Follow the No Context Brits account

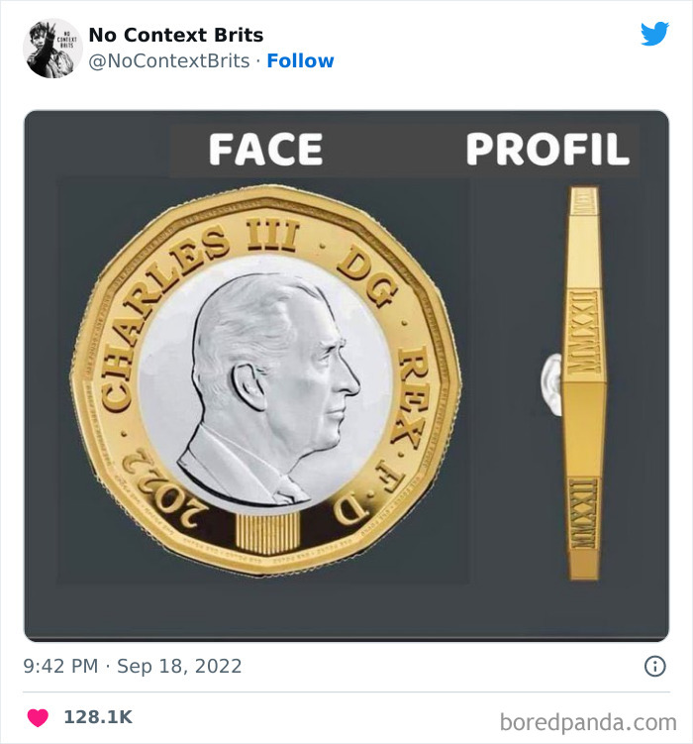[301, 60]
